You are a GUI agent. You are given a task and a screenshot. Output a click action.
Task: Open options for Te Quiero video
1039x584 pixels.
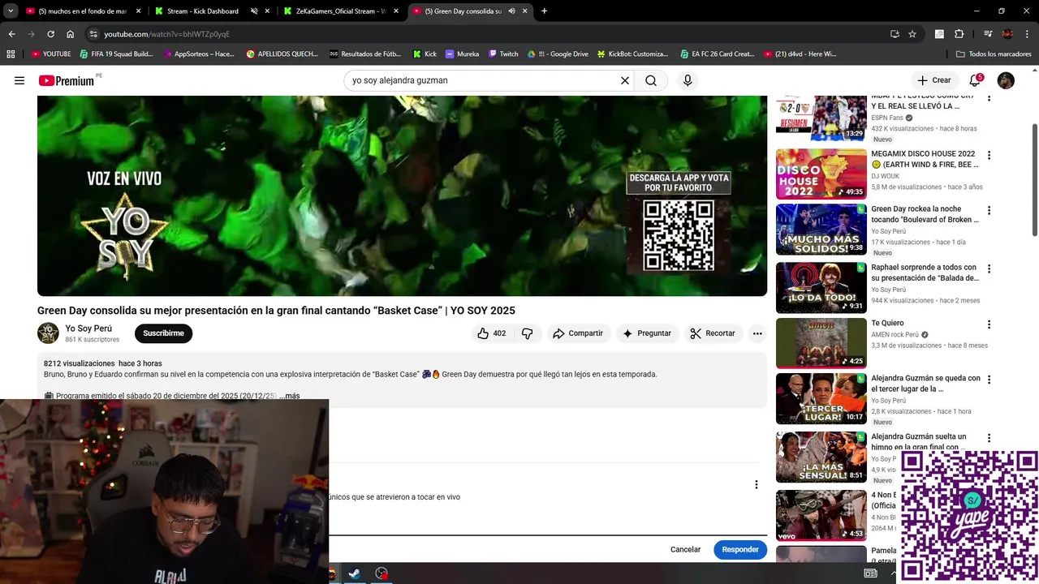989,324
